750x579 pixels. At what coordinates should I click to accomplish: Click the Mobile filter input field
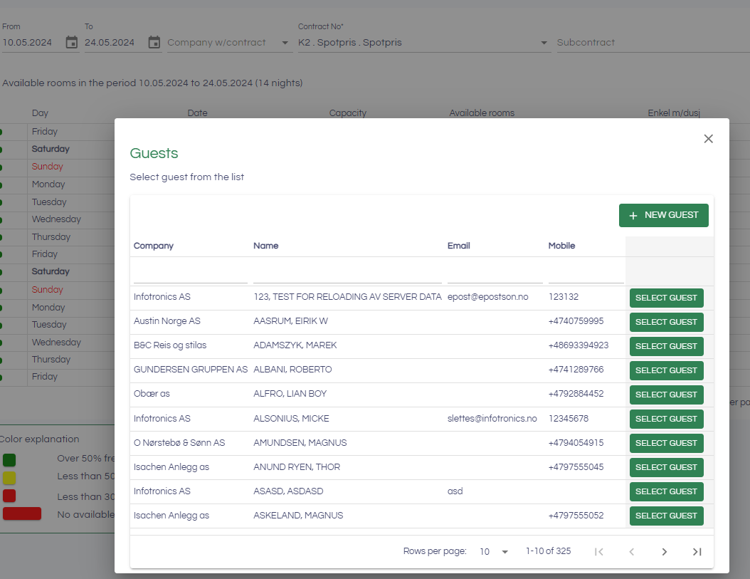(x=586, y=274)
